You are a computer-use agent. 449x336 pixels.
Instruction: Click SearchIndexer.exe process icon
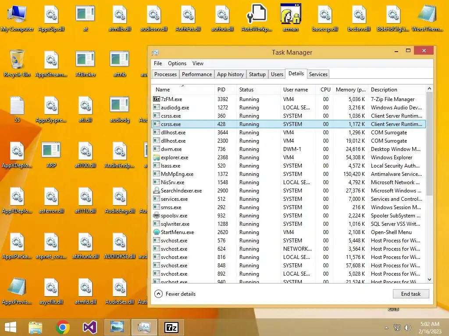(x=157, y=191)
